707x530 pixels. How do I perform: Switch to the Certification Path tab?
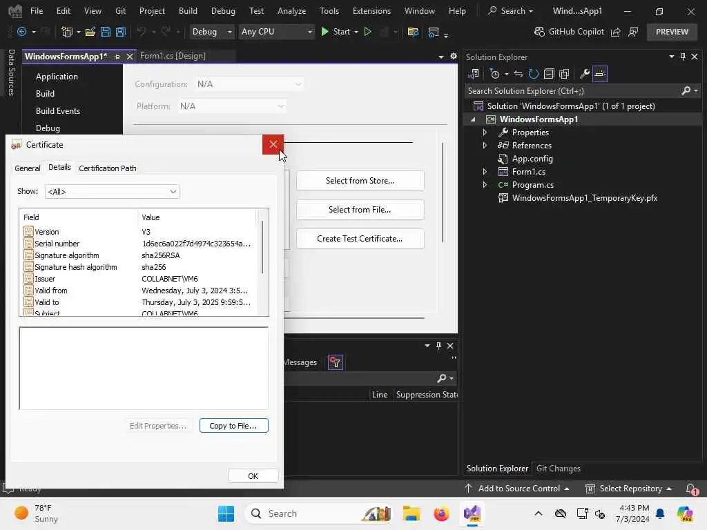coord(107,168)
